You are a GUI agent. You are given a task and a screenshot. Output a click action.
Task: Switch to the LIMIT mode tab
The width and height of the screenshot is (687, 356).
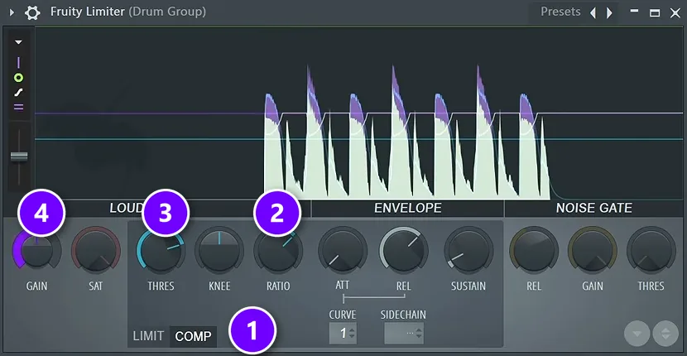point(148,336)
